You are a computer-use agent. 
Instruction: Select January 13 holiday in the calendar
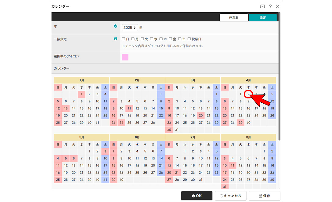coord(66,108)
